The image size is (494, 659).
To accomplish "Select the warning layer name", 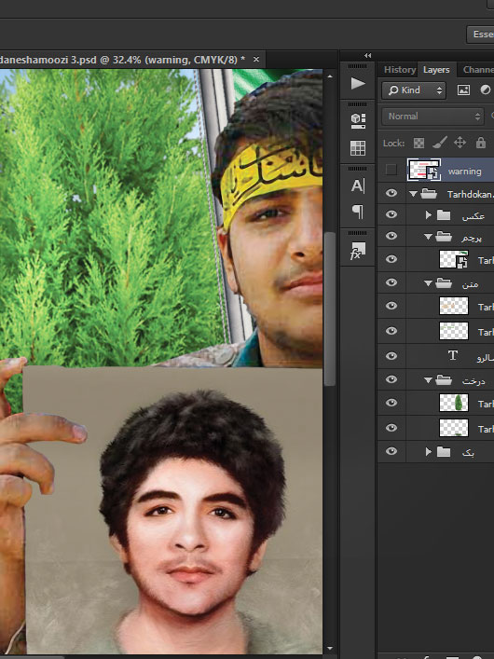I will (x=464, y=172).
